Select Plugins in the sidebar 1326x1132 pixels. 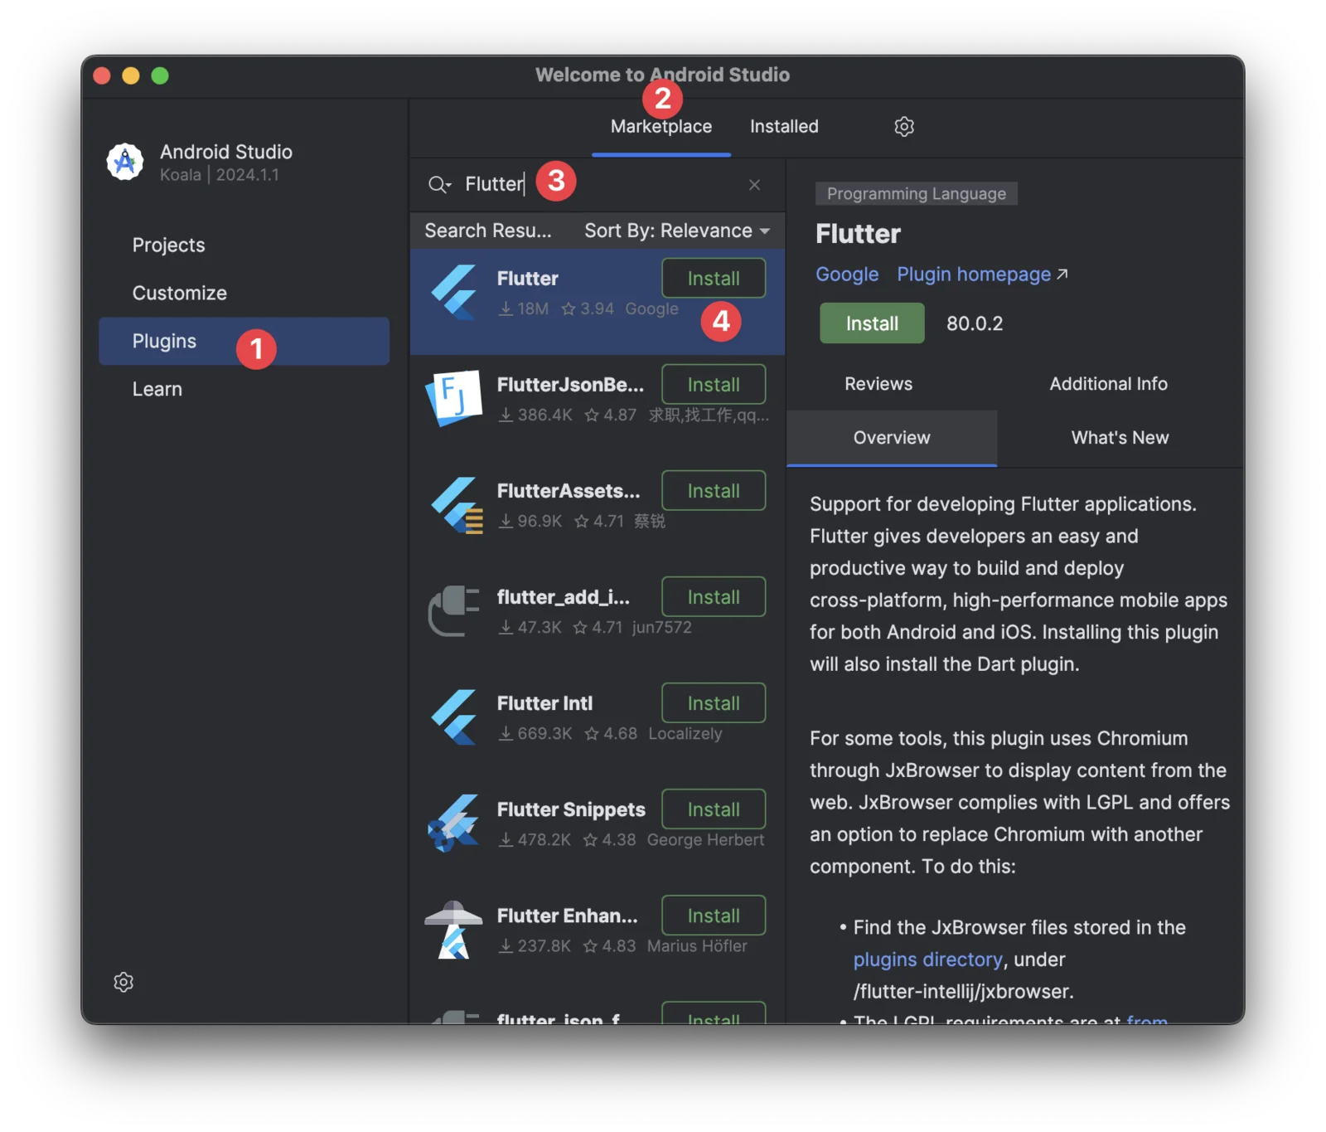click(244, 341)
